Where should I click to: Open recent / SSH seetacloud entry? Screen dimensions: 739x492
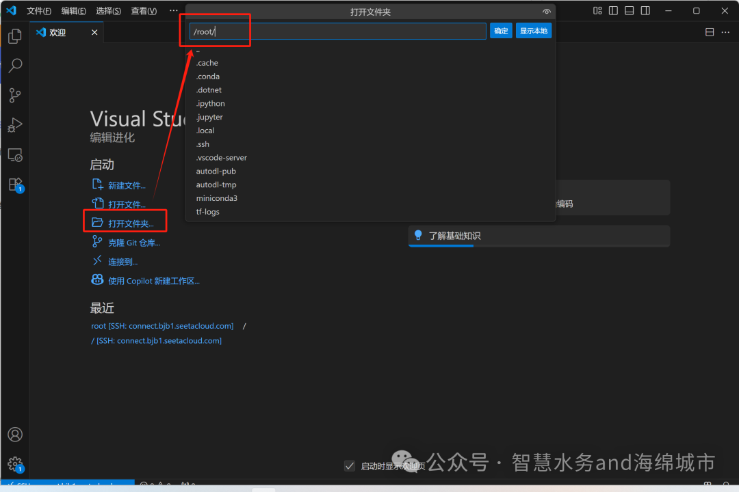(x=156, y=340)
